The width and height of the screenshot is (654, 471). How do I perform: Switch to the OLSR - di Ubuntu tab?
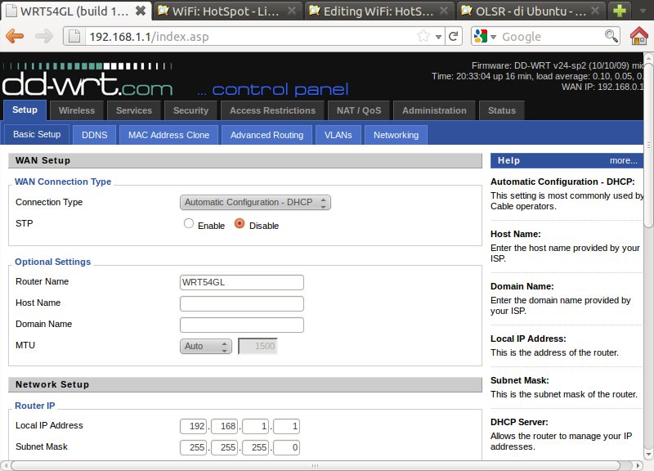coord(531,11)
